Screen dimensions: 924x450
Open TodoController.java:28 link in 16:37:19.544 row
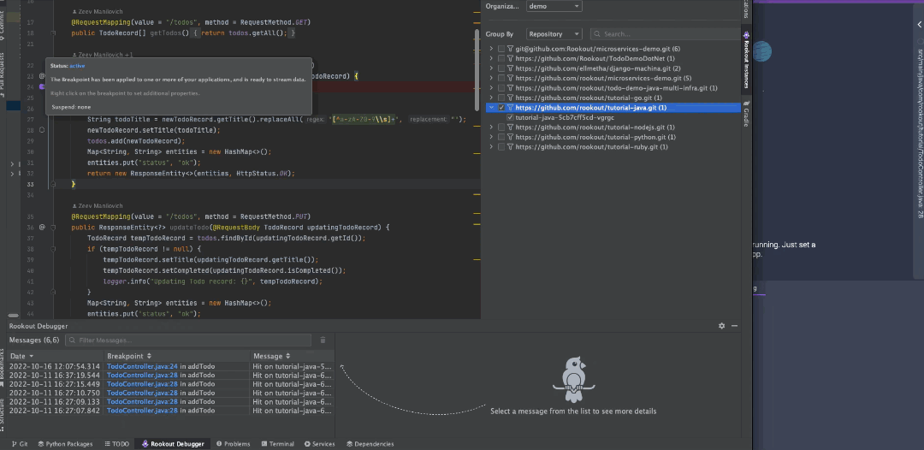pos(142,376)
